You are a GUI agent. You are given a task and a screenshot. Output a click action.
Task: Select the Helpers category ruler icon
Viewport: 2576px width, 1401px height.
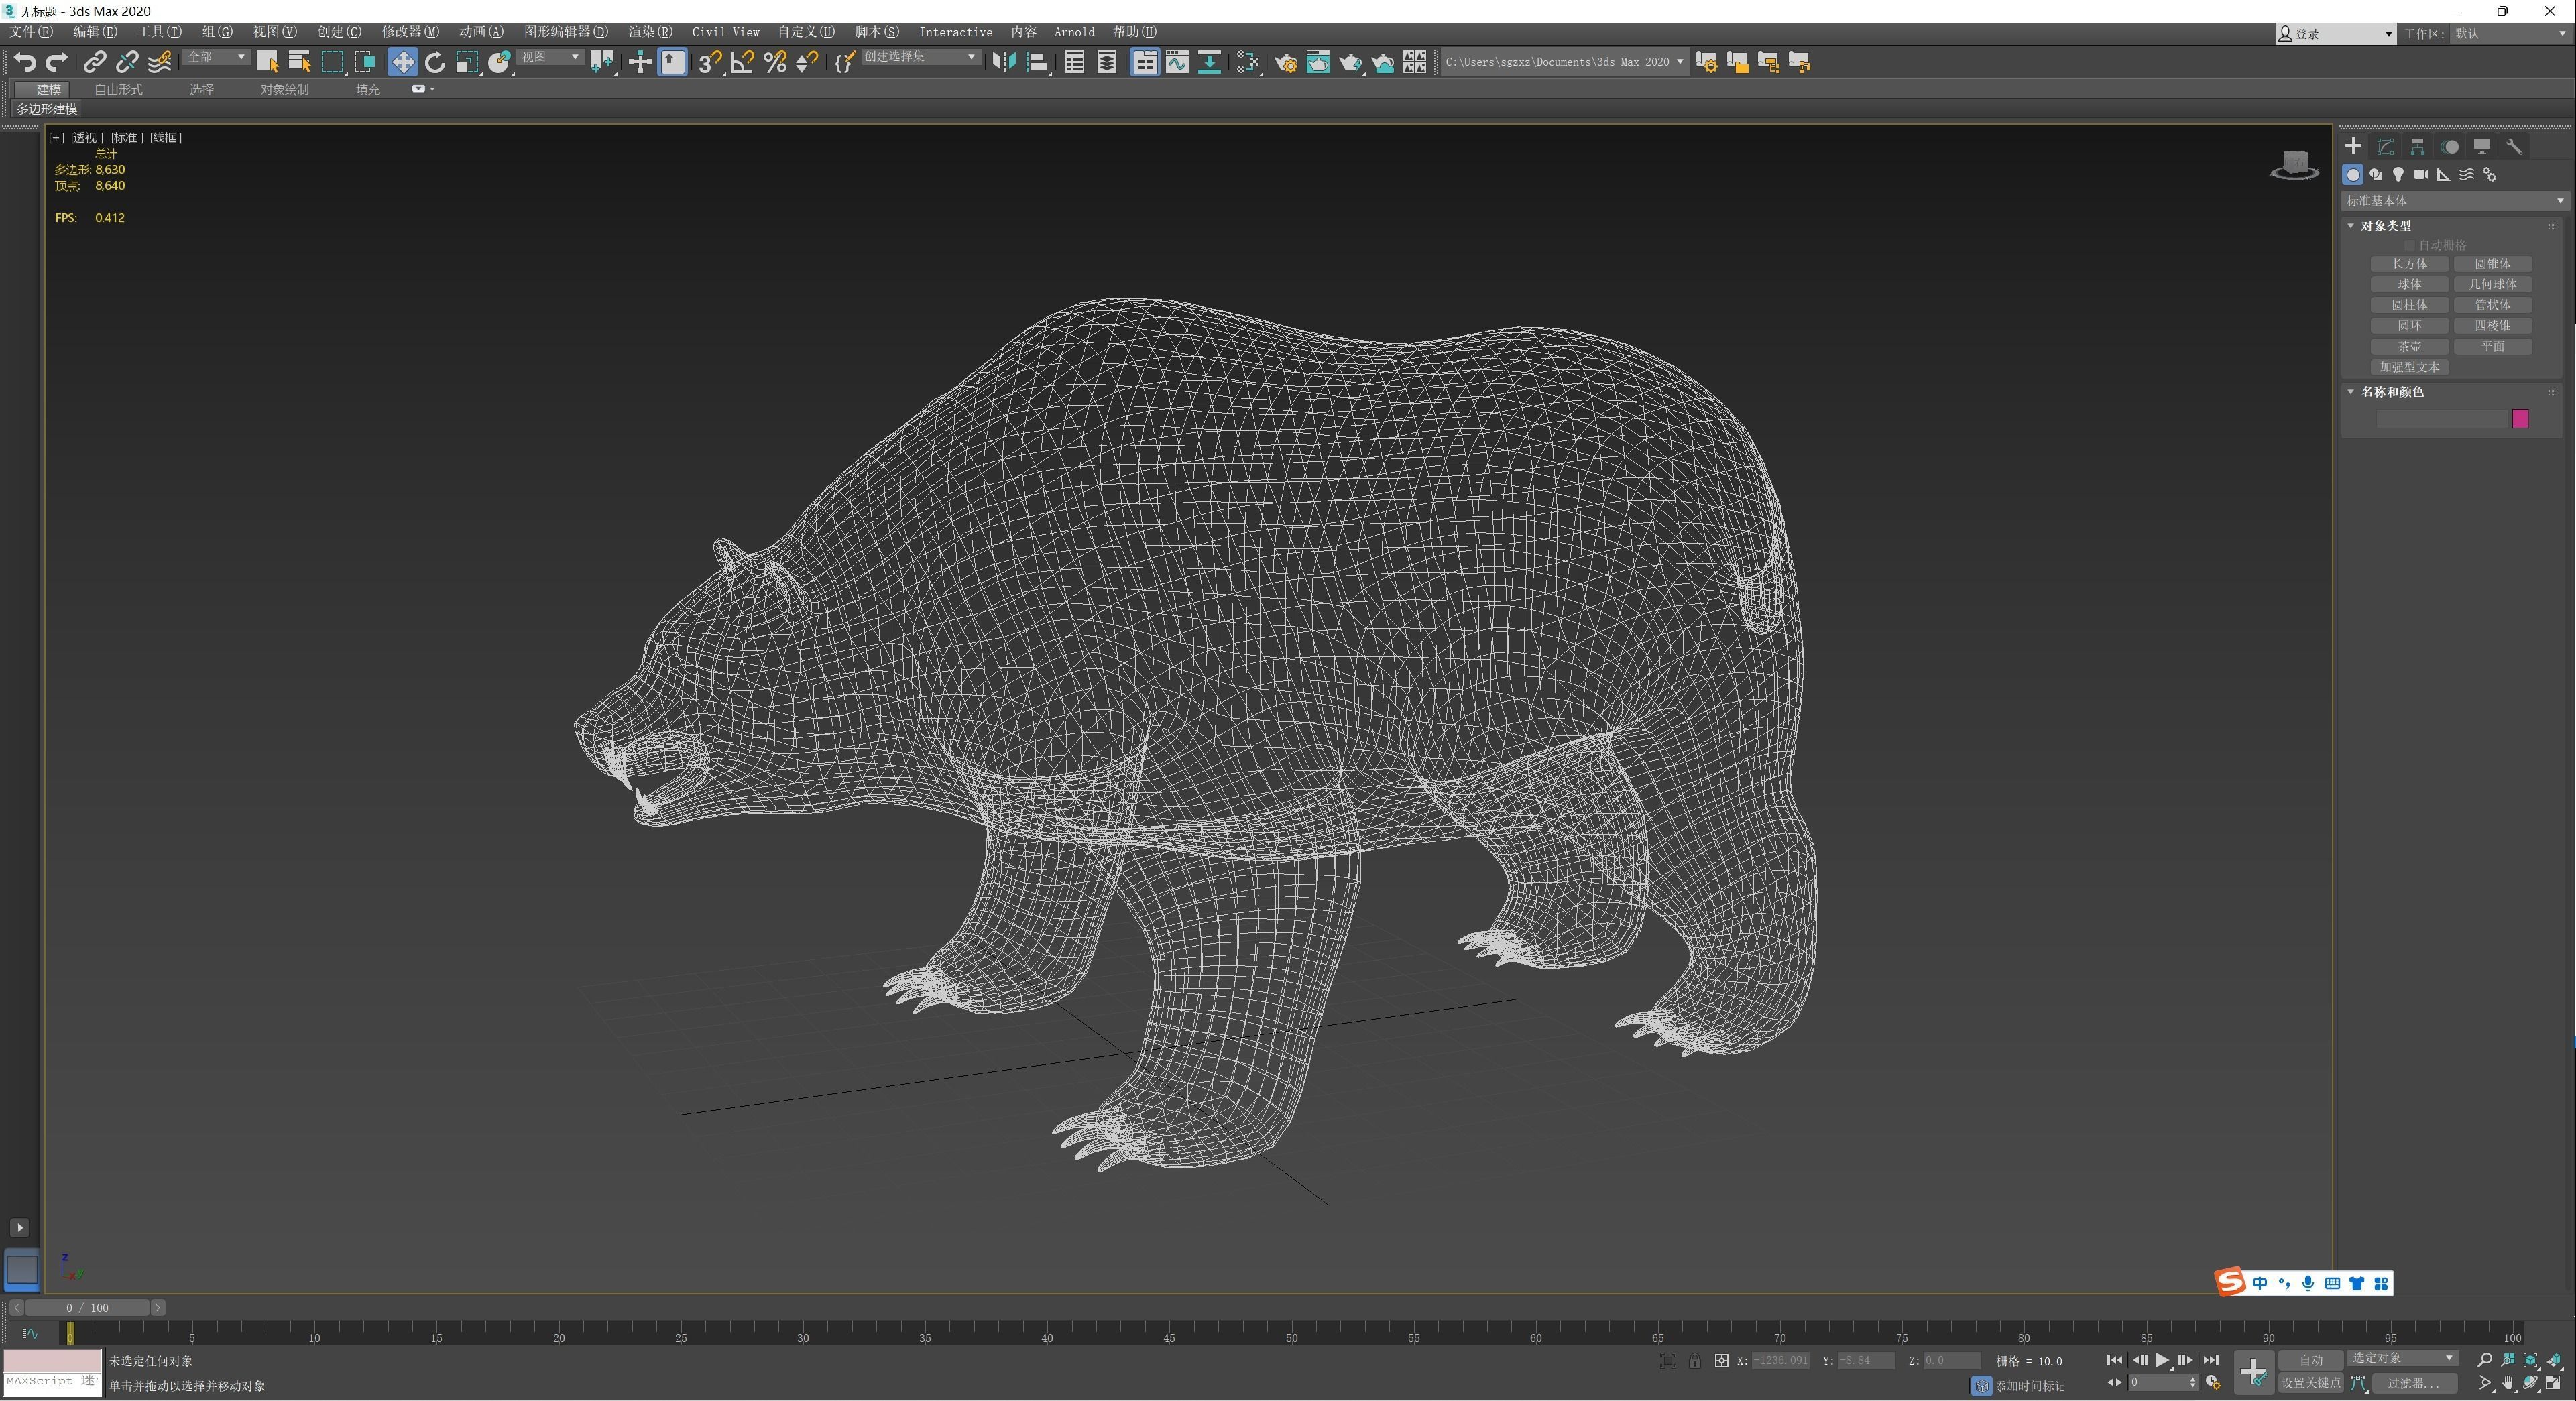coord(2444,175)
